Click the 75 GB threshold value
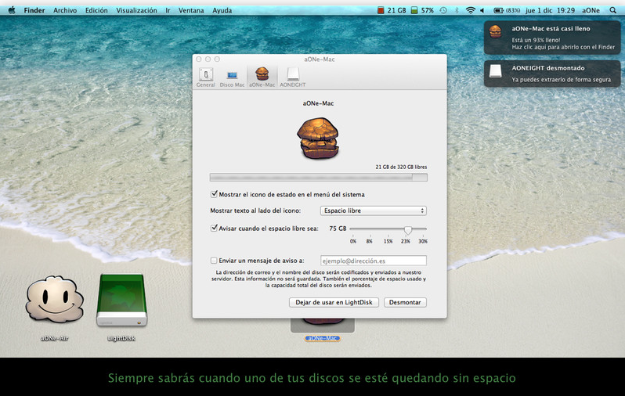The image size is (625, 396). pyautogui.click(x=338, y=229)
